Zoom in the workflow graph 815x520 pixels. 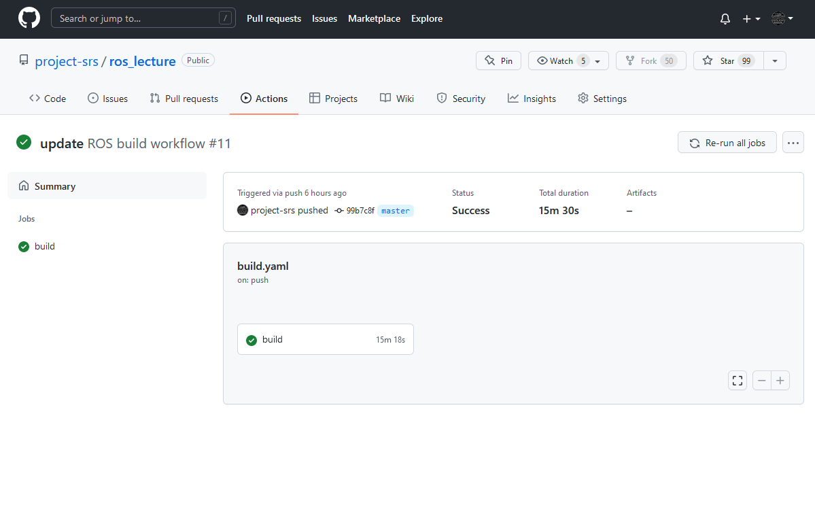point(780,381)
